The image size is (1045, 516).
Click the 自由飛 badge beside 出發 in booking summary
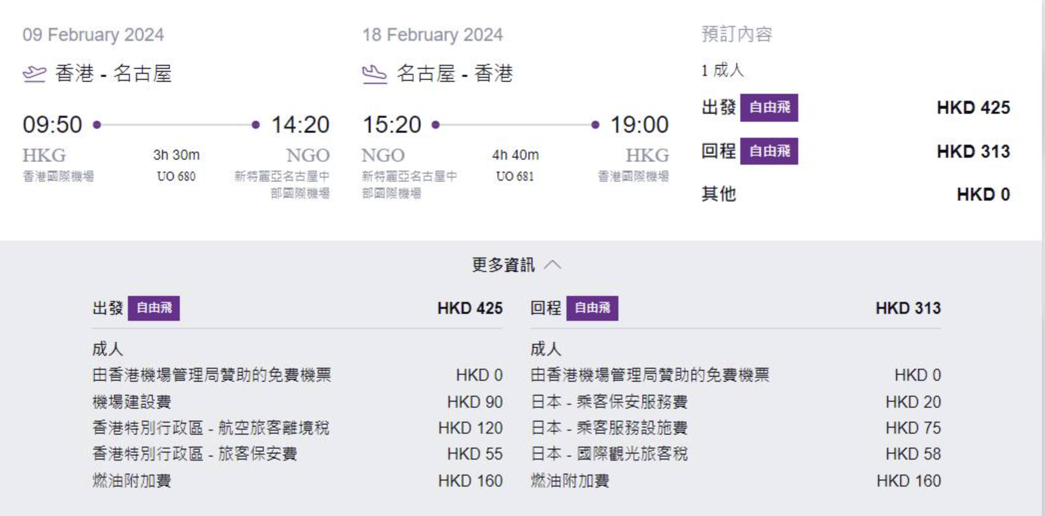pos(769,107)
